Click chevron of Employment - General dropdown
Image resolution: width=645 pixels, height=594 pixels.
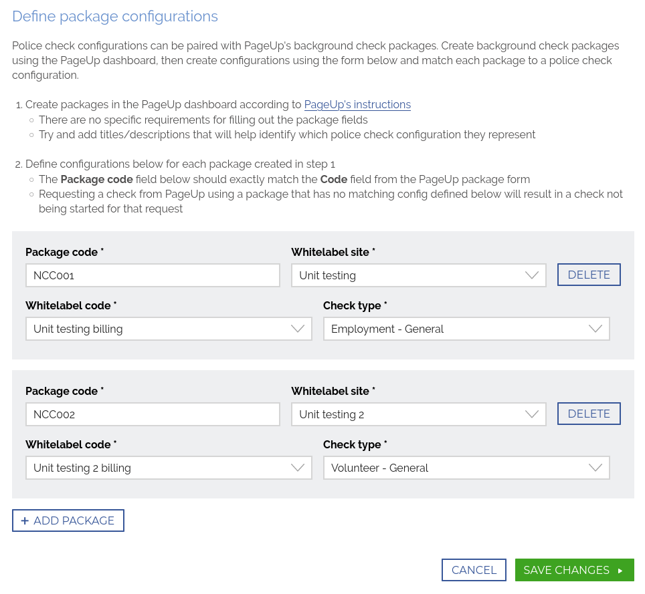click(x=595, y=329)
